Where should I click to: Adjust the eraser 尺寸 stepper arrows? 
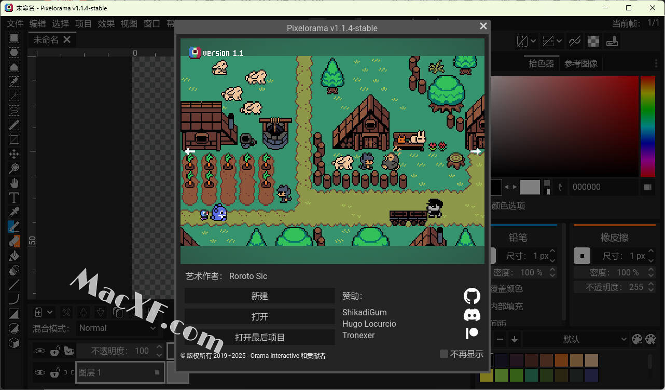click(x=652, y=256)
